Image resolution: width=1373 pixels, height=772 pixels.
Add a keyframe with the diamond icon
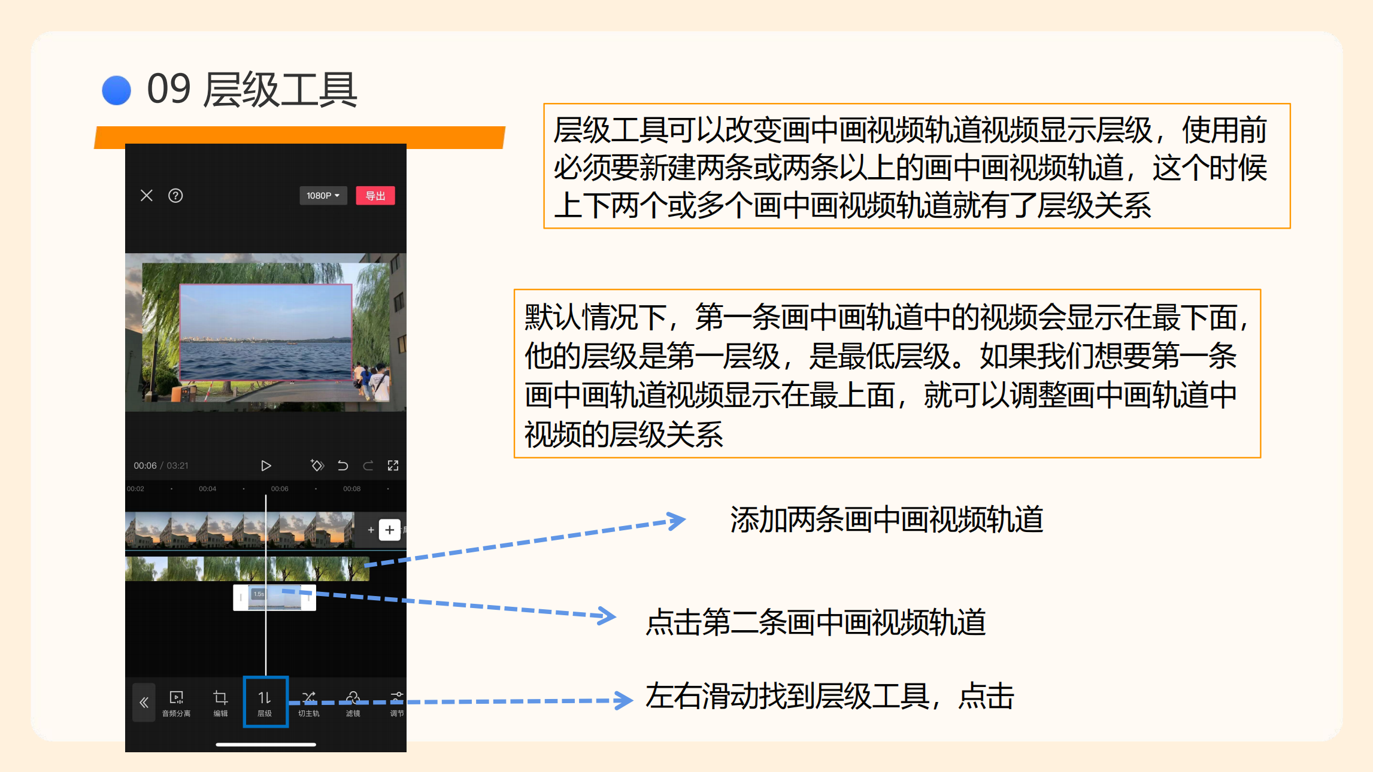[317, 465]
